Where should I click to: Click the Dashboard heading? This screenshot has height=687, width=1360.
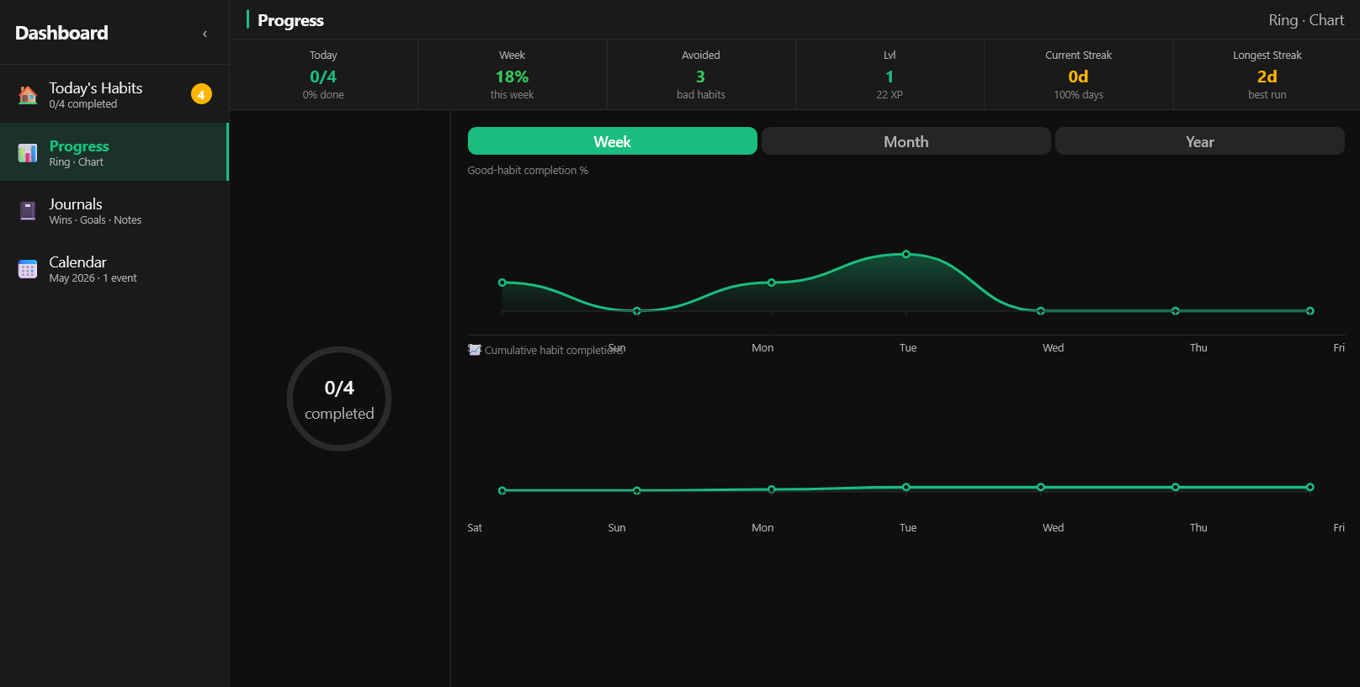[x=61, y=33]
